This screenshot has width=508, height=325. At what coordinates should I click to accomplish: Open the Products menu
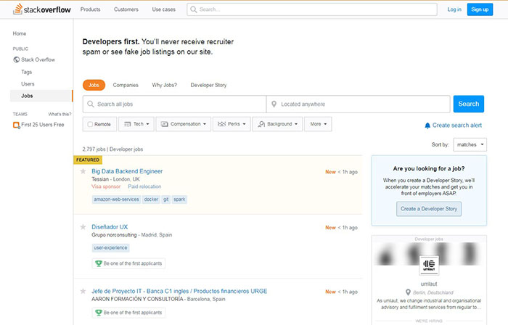(91, 9)
